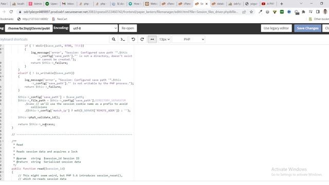The image size is (329, 185).
Task: Bookmark this page with the star icon
Action: tap(251, 12)
